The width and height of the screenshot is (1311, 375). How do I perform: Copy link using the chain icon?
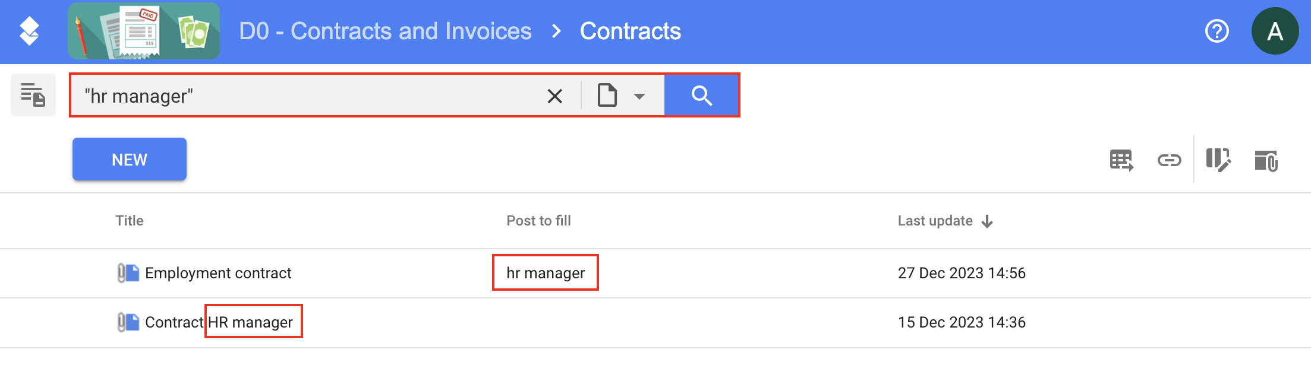1169,160
